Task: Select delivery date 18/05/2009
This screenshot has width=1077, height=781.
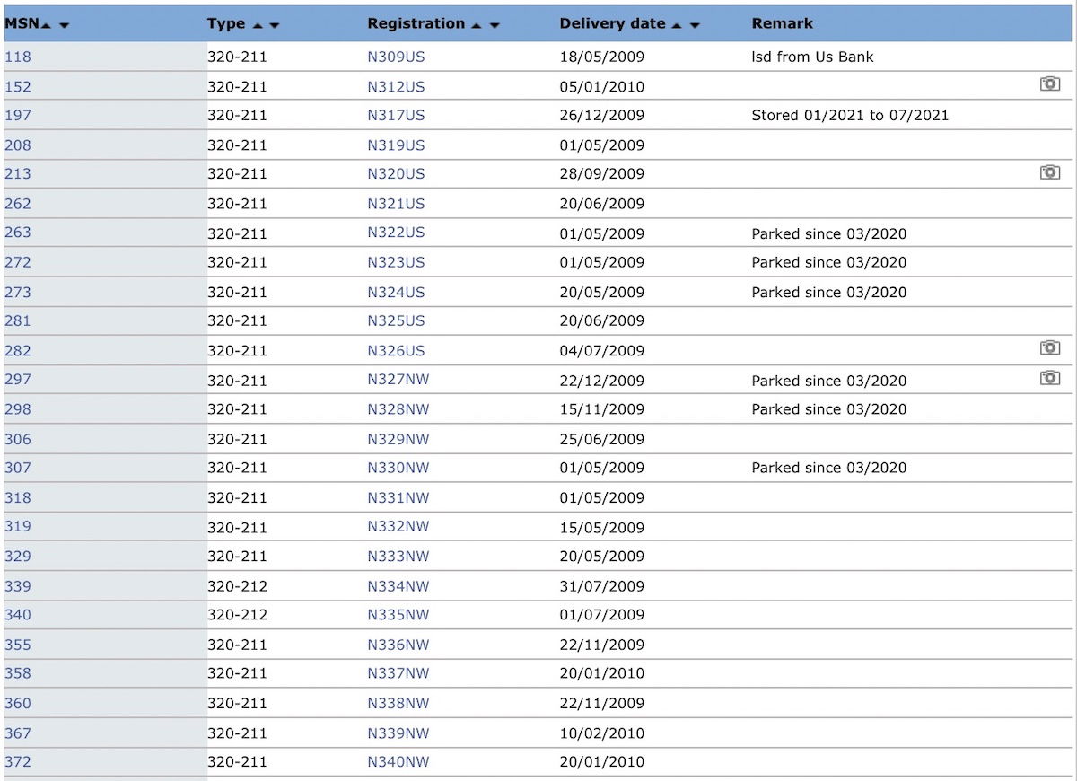Action: coord(601,57)
